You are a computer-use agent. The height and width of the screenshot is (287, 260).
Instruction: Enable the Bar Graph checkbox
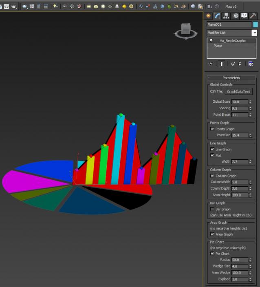point(212,209)
